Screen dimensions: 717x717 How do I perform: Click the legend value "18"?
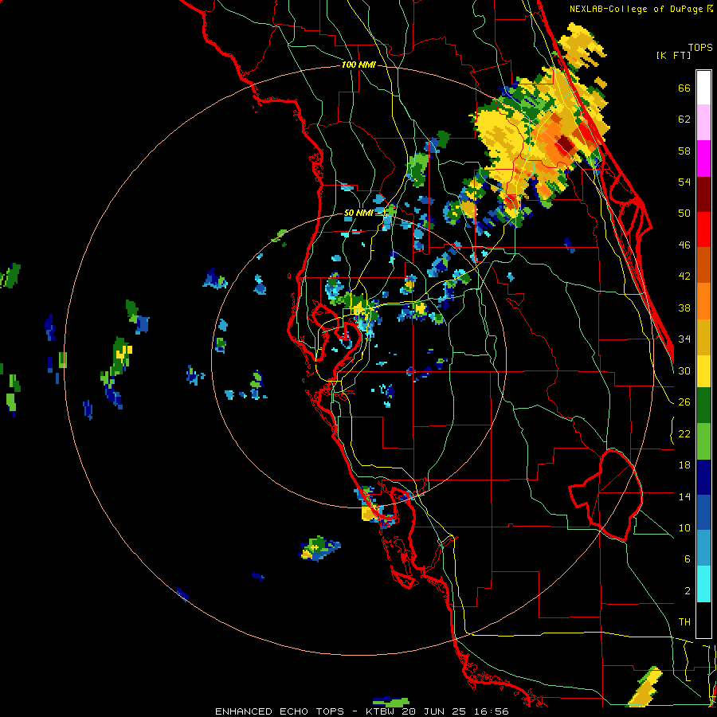(684, 465)
